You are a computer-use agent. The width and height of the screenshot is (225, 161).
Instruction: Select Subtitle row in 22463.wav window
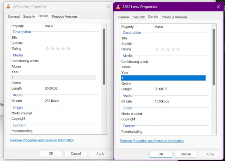[54, 43]
